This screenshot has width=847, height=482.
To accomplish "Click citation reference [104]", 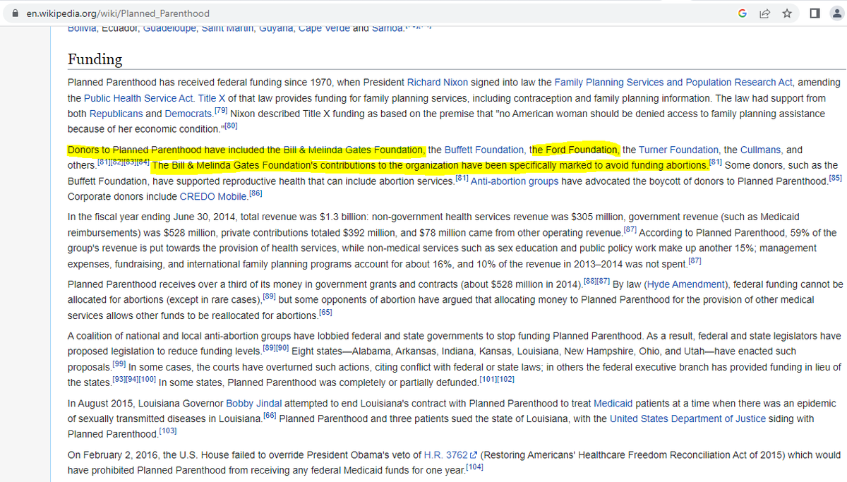I will [473, 467].
